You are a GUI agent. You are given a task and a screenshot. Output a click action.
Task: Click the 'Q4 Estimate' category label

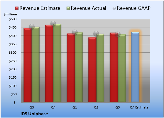click(139, 107)
